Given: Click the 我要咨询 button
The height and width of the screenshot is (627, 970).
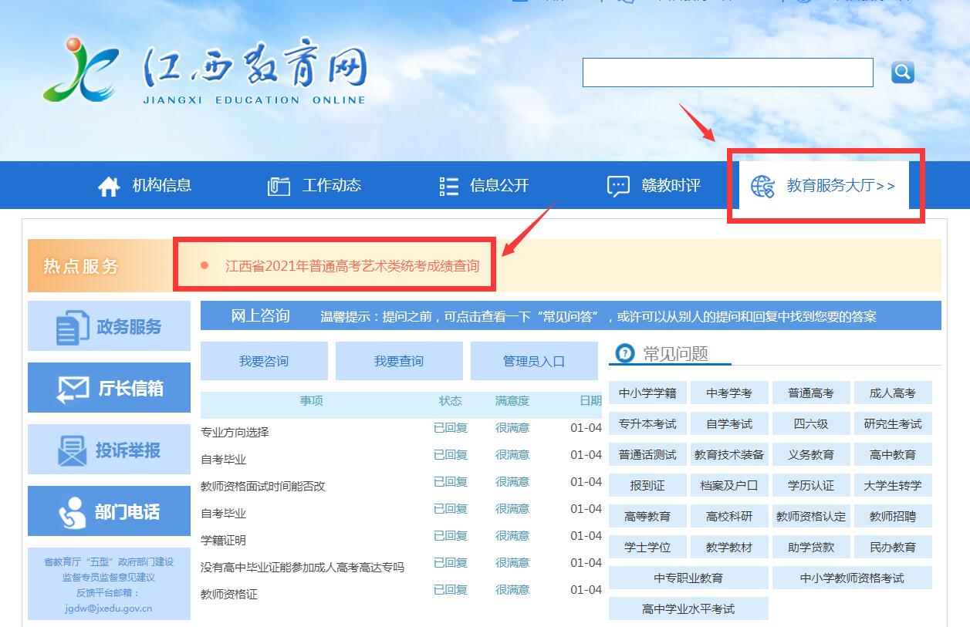Looking at the screenshot, I should [x=264, y=361].
